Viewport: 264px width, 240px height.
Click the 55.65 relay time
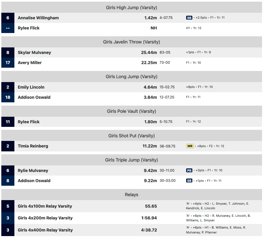tap(151, 206)
